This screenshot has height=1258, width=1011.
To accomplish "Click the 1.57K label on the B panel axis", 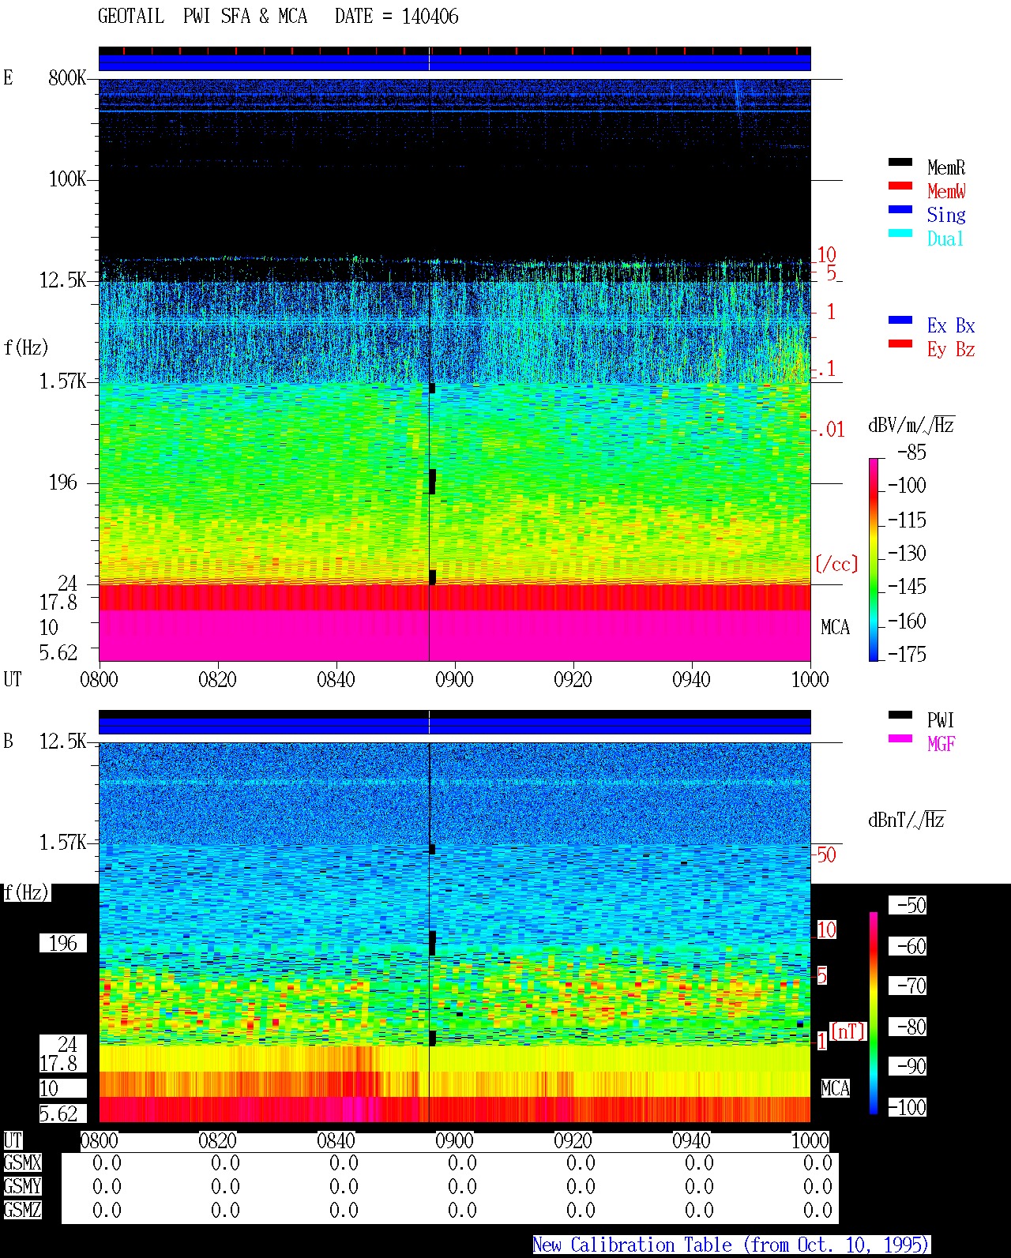I will (x=62, y=843).
